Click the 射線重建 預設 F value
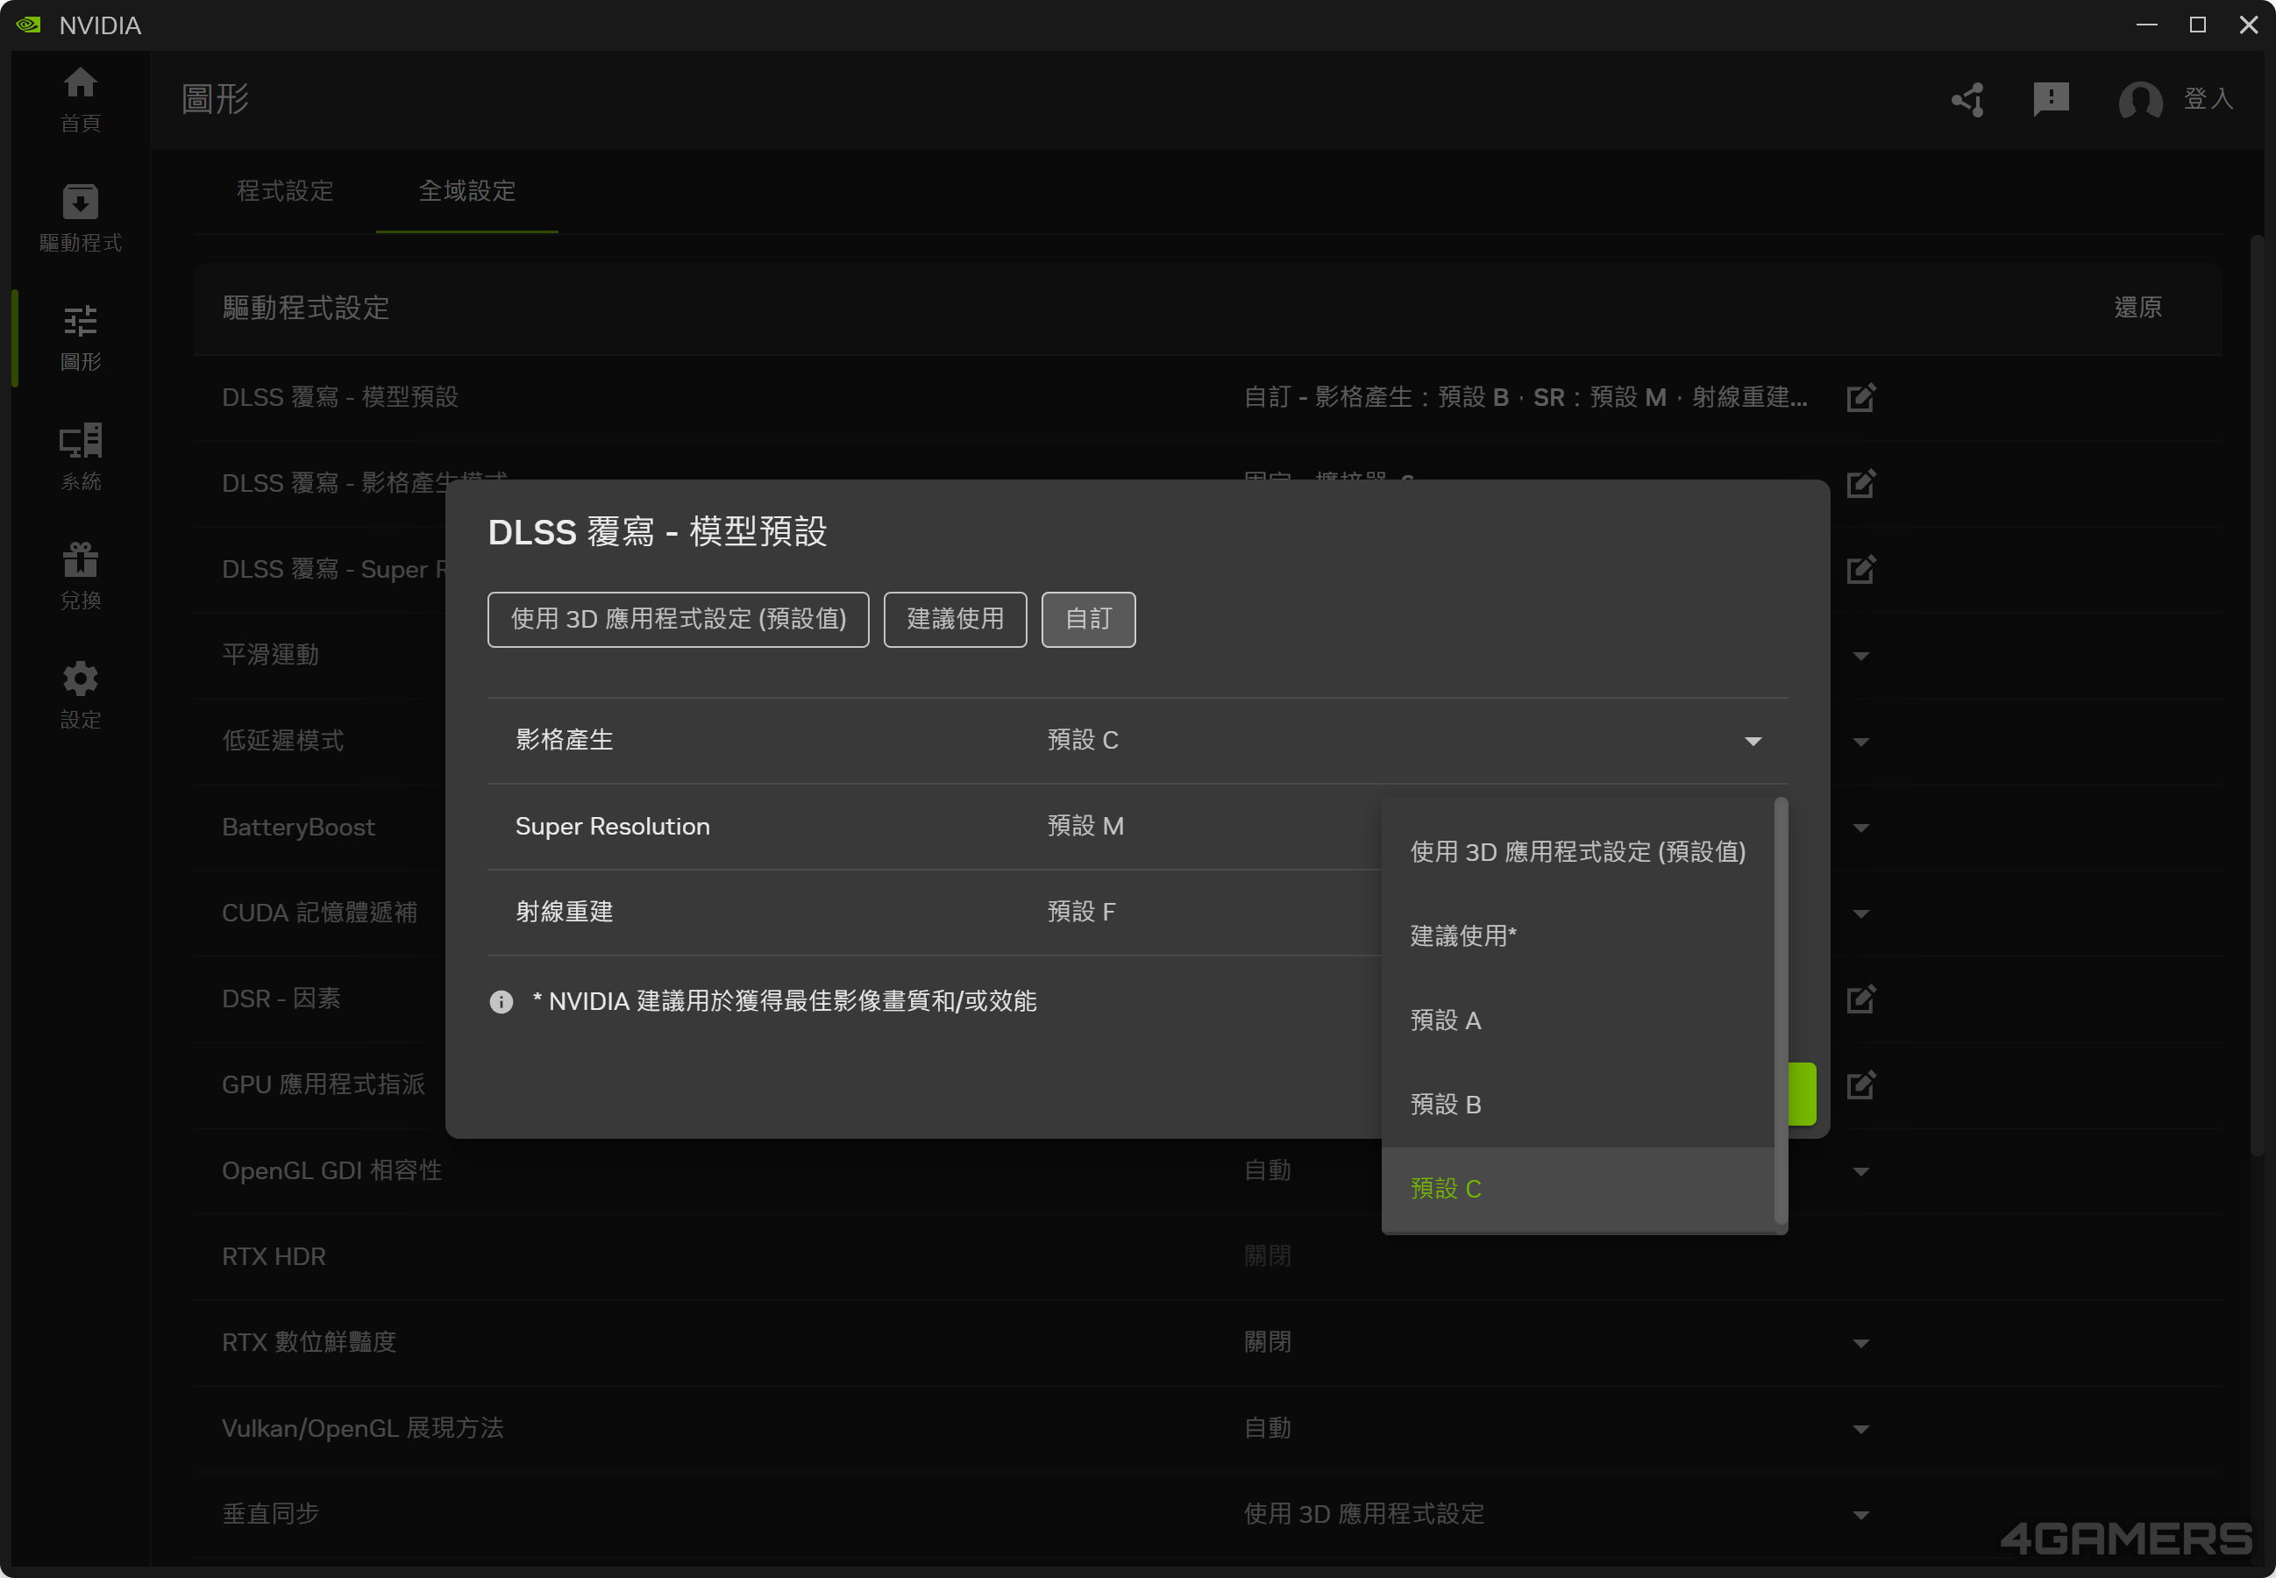 (1082, 912)
